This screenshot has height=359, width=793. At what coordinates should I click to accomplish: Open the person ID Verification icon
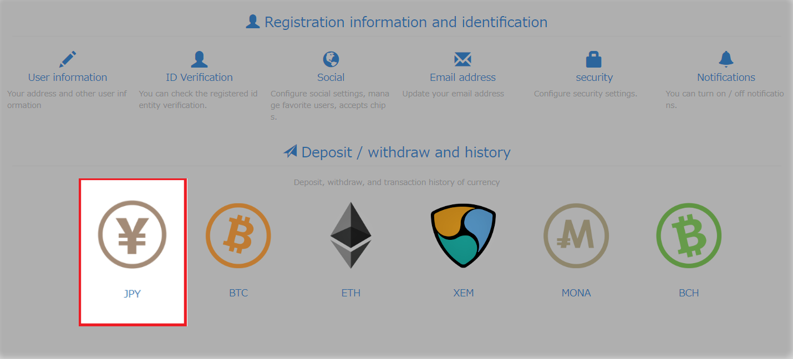click(x=199, y=59)
